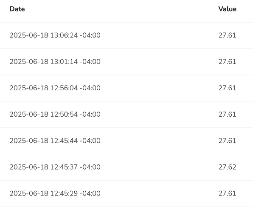253x213 pixels.
Task: Click value 27.61 in 12:45:44 row
Action: coord(228,141)
